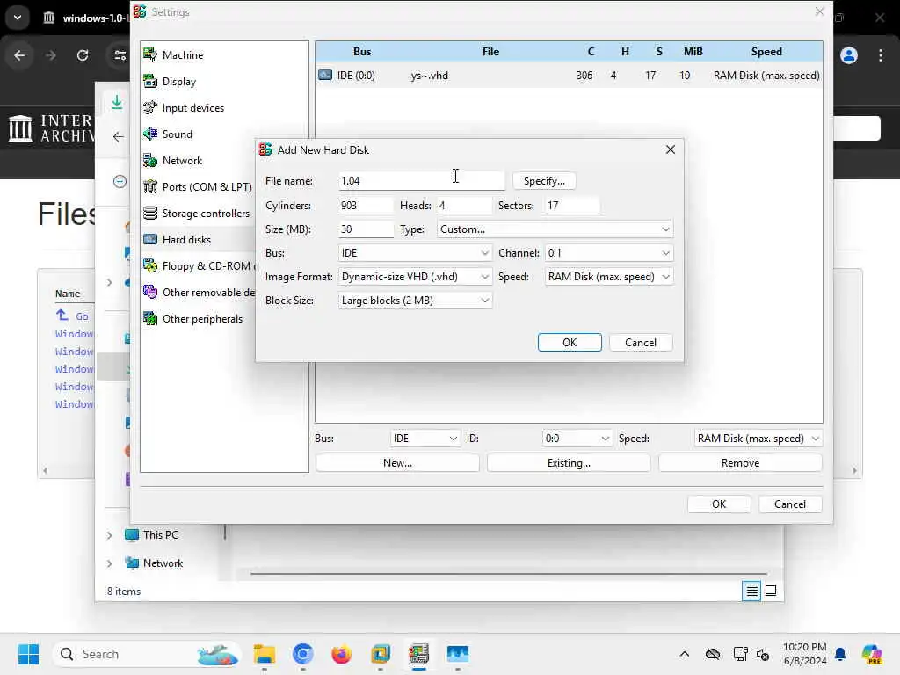Open the Bus dropdown below disk list

point(425,439)
